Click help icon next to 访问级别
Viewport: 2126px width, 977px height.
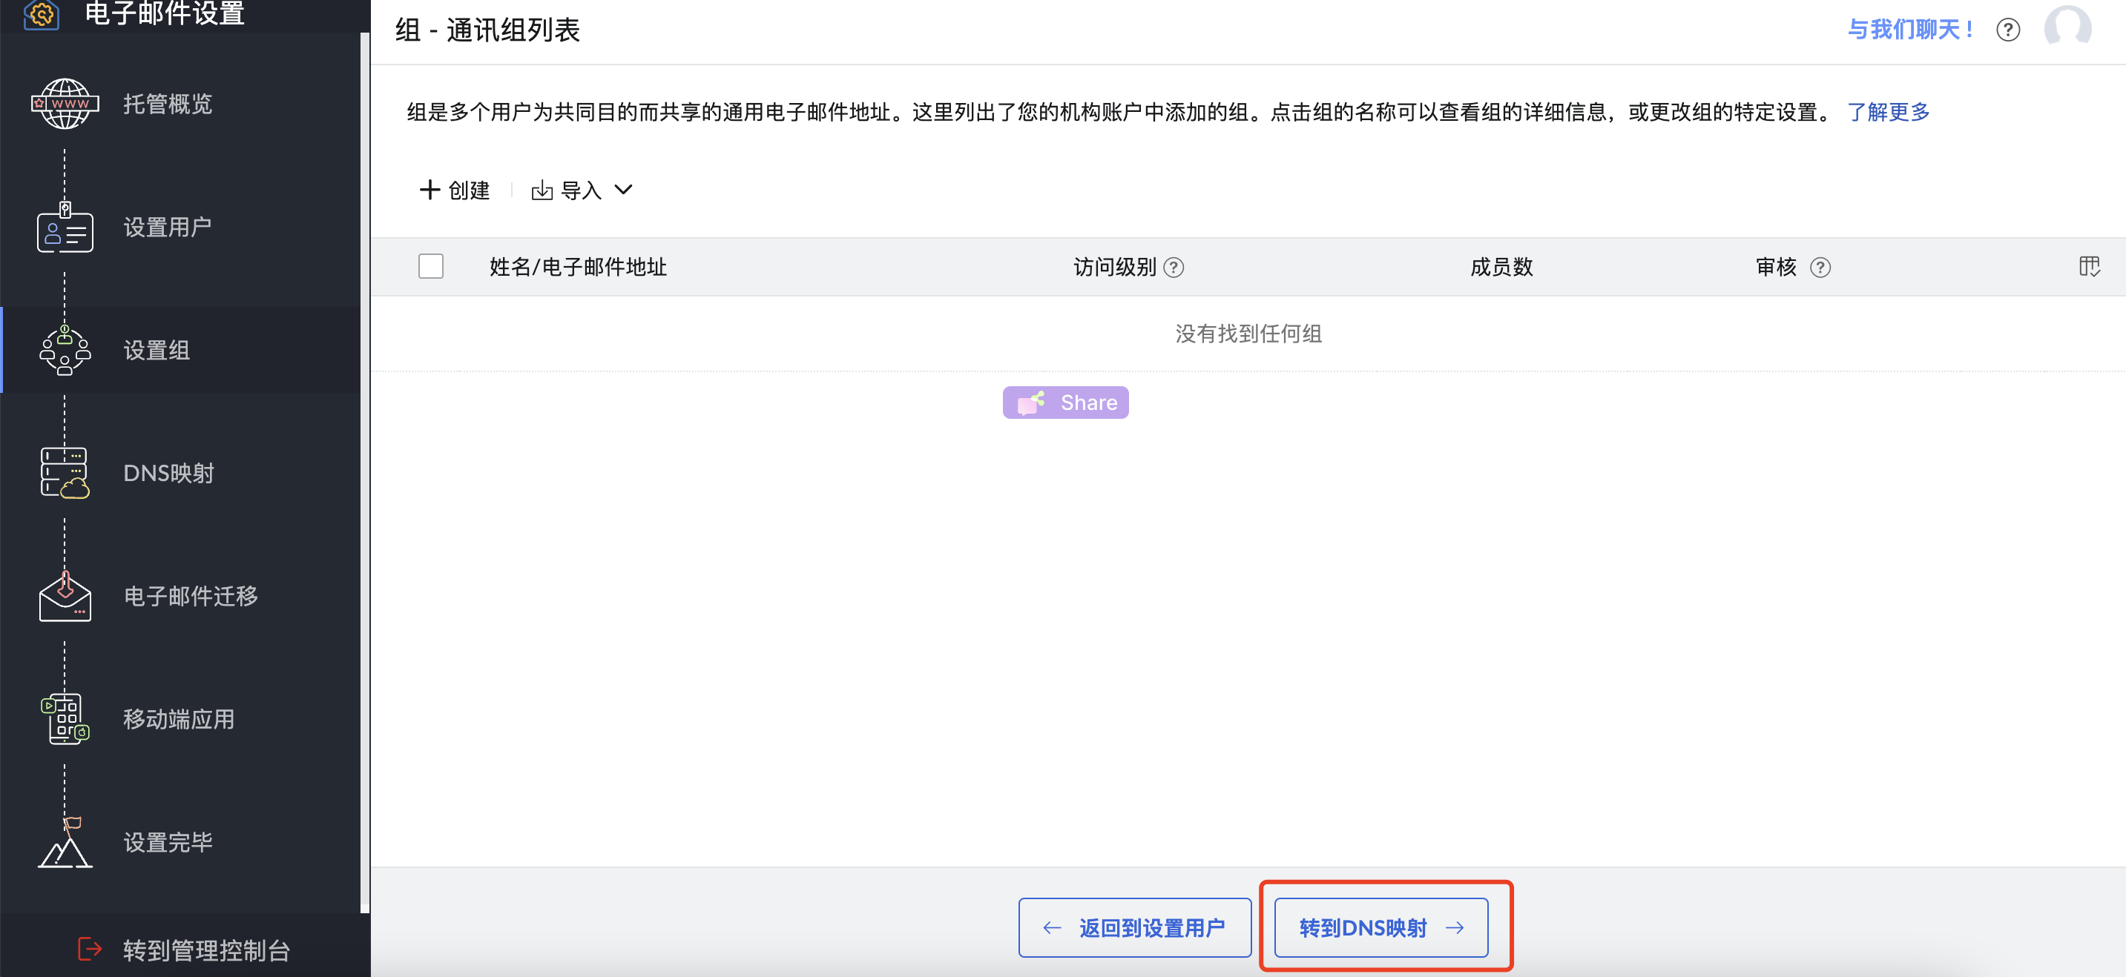point(1173,267)
